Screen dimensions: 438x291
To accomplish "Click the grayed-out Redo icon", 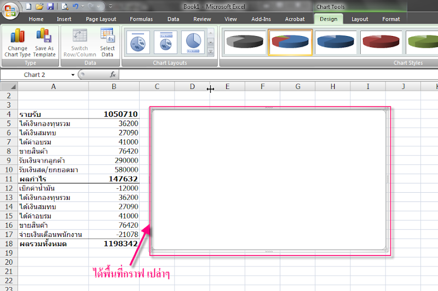I will [x=90, y=6].
